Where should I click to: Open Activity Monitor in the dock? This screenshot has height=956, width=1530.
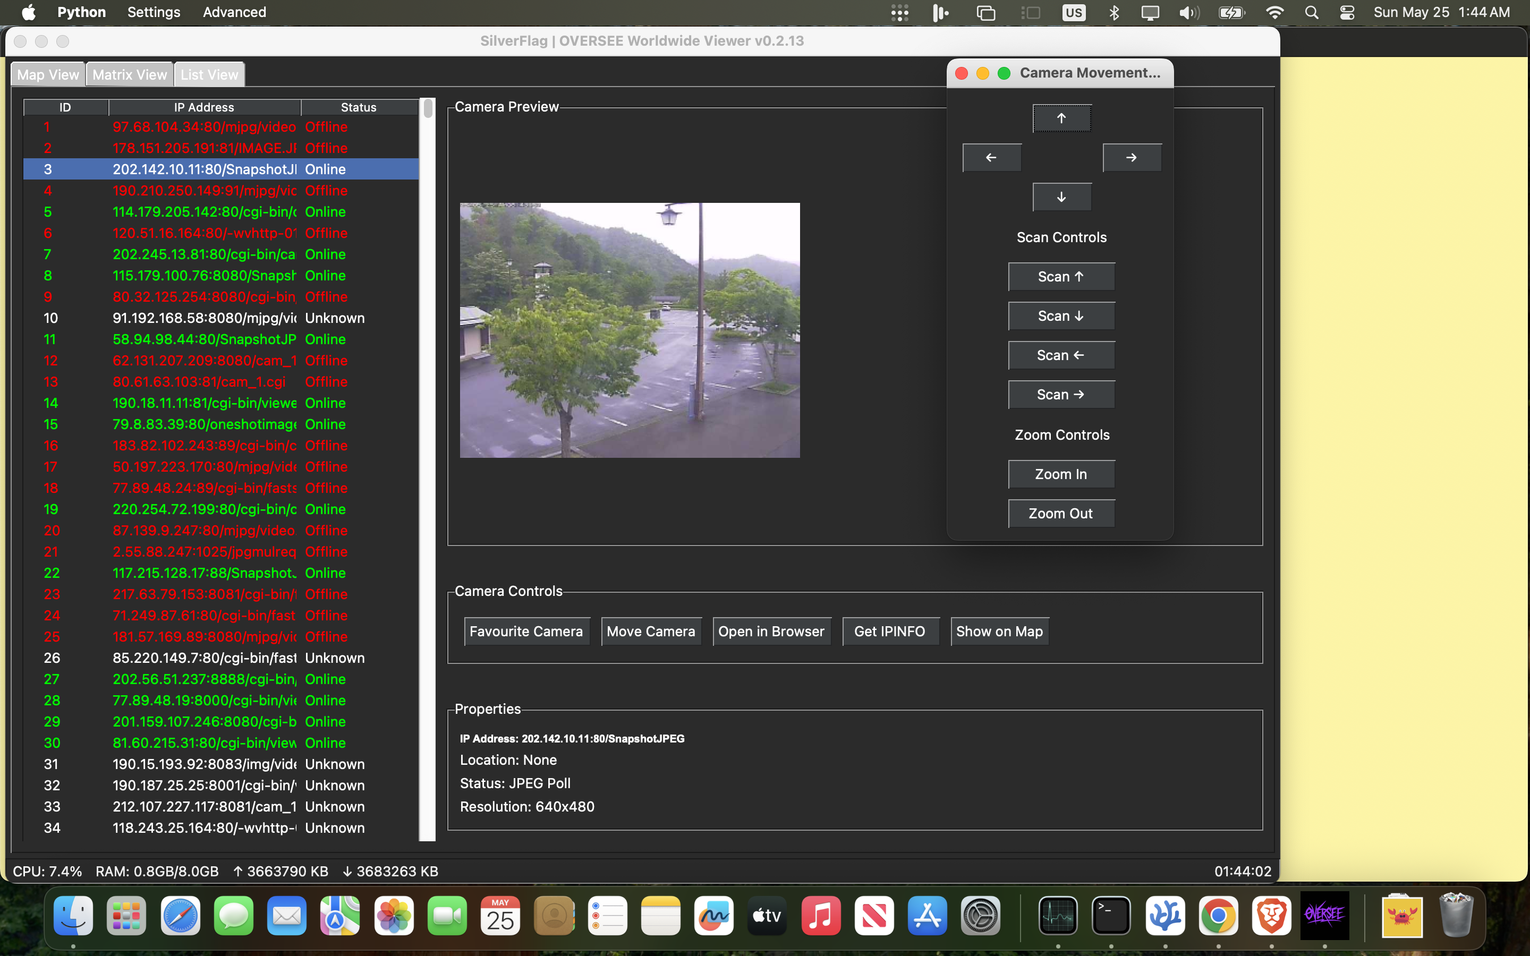(1058, 916)
